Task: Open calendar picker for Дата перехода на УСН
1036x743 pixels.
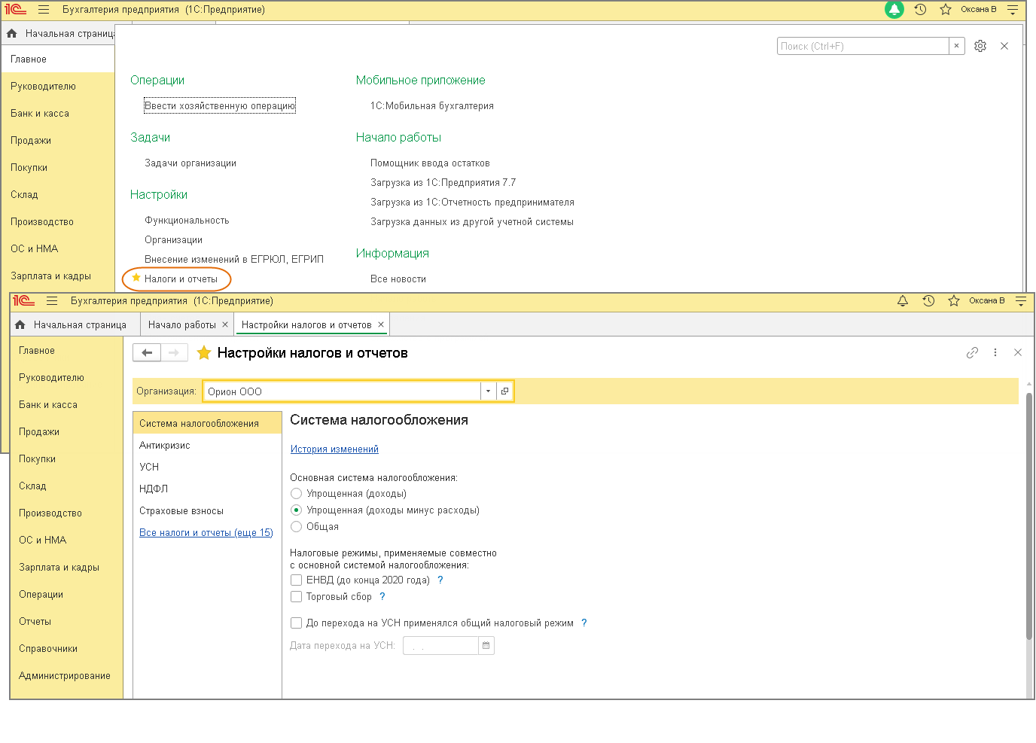Action: (486, 646)
